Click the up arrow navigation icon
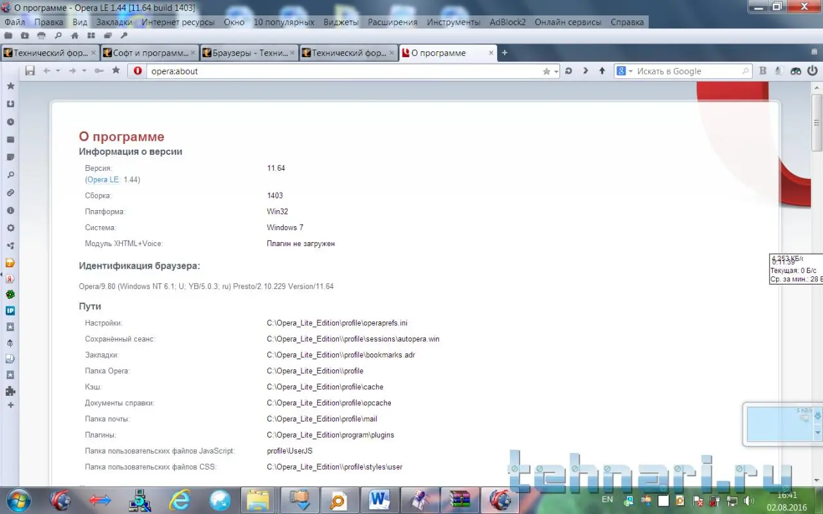The image size is (823, 514). 602,71
